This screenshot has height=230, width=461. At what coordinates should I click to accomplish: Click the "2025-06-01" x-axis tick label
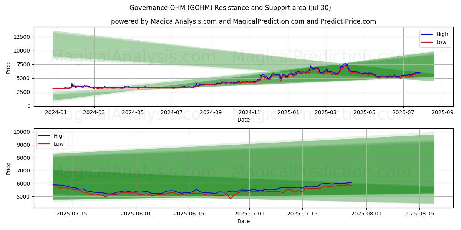137,214
